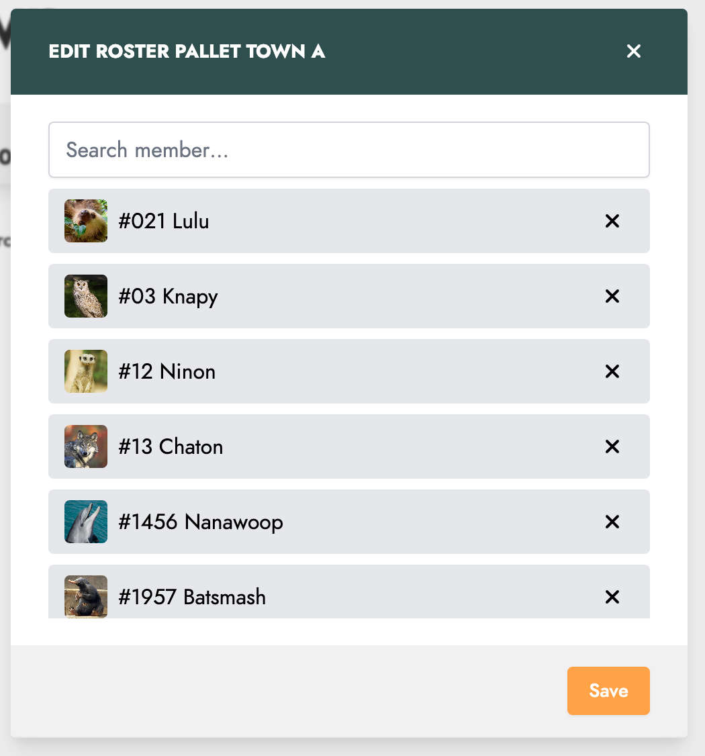Remove #13 Chaton from the roster
Image resolution: width=705 pixels, height=756 pixels.
click(x=612, y=446)
